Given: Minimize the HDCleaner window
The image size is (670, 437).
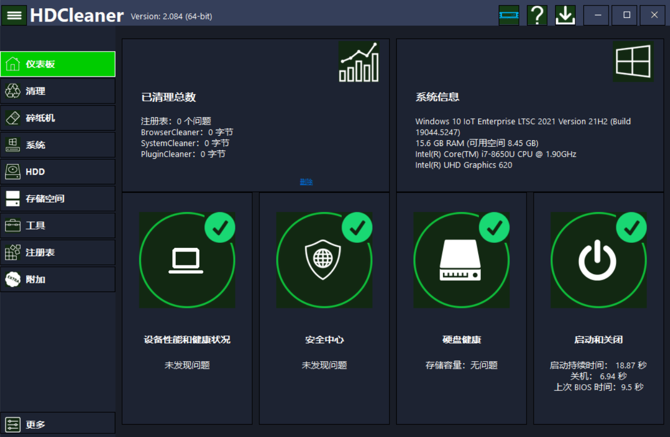Looking at the screenshot, I should tap(597, 15).
